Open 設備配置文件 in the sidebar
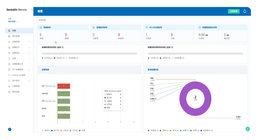The height and width of the screenshot is (140, 256). coord(17,64)
